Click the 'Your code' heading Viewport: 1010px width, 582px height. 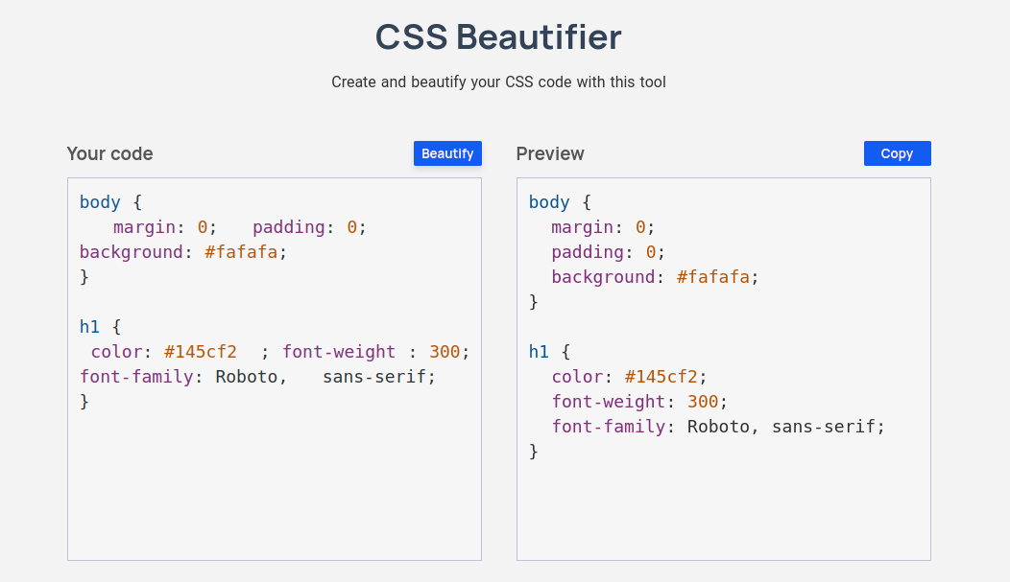pyautogui.click(x=109, y=153)
